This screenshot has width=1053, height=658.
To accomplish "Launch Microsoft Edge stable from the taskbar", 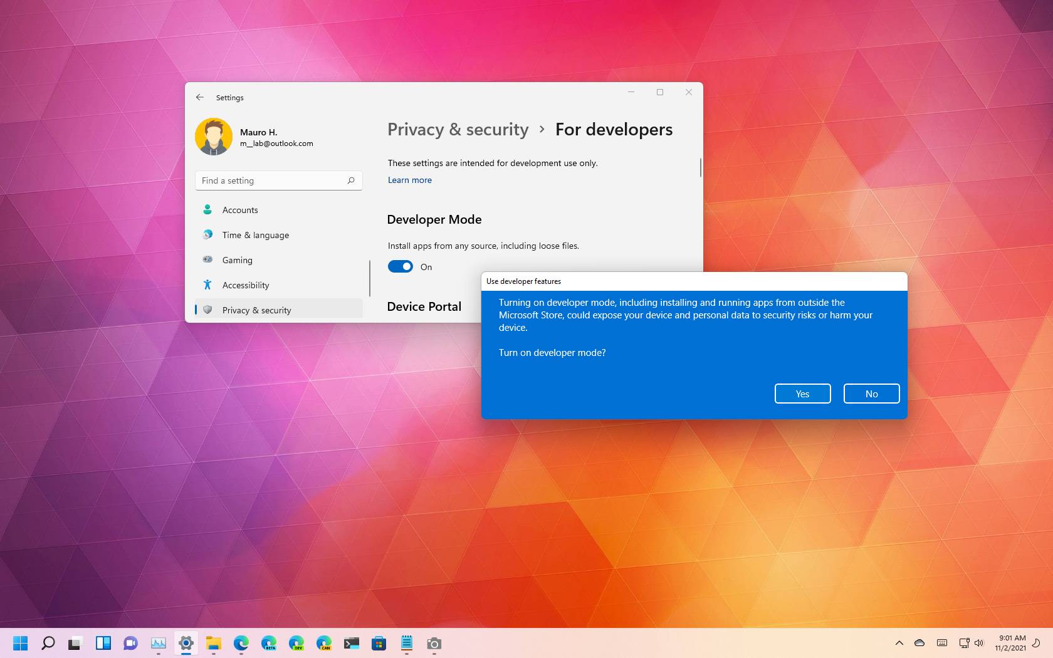I will pyautogui.click(x=241, y=643).
